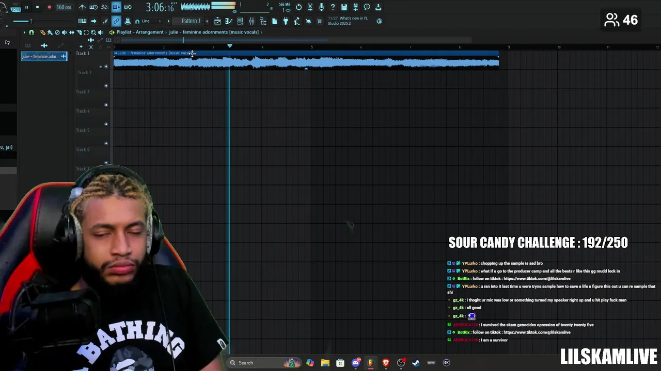Click the 160.000 tempo field
The image size is (661, 371).
coord(64,7)
